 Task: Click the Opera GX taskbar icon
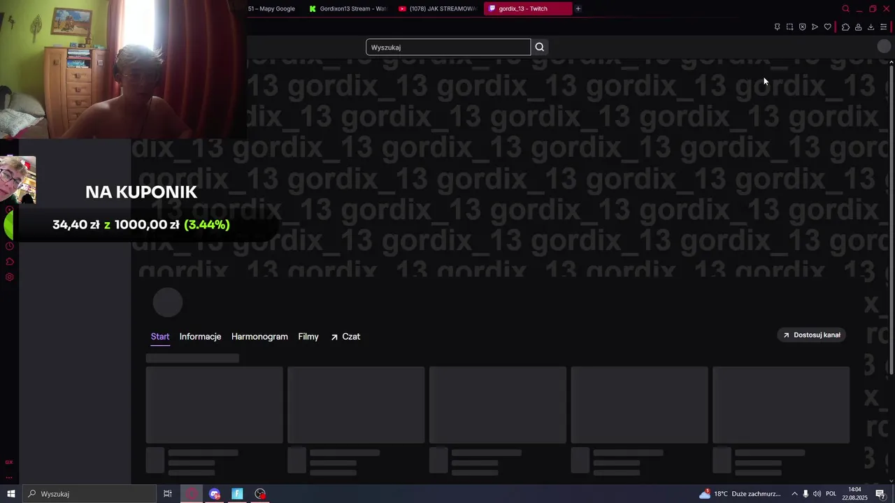click(x=192, y=494)
